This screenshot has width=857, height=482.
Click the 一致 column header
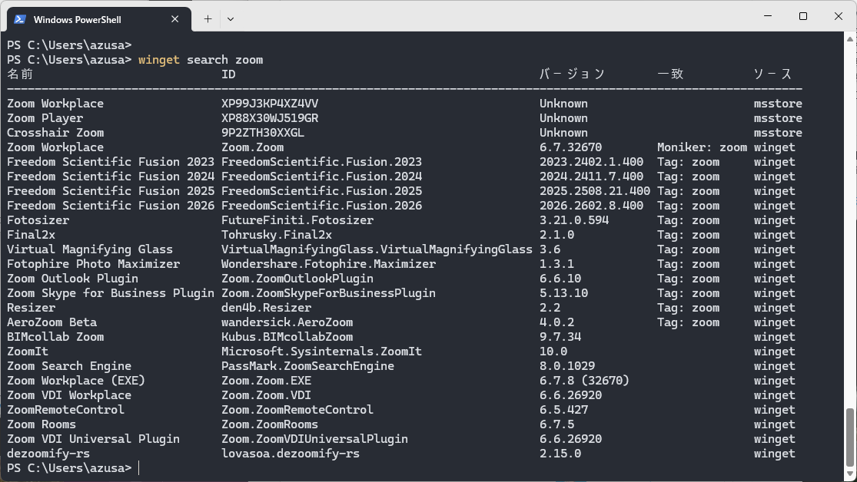coord(670,74)
